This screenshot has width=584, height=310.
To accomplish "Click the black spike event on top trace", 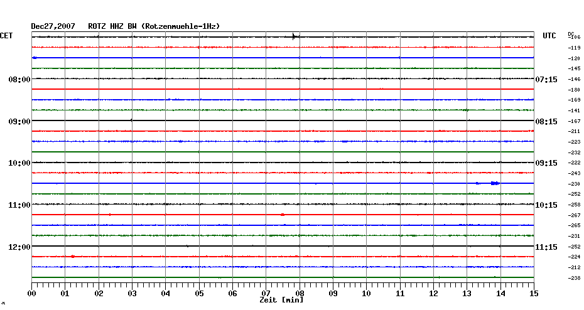I will [294, 36].
